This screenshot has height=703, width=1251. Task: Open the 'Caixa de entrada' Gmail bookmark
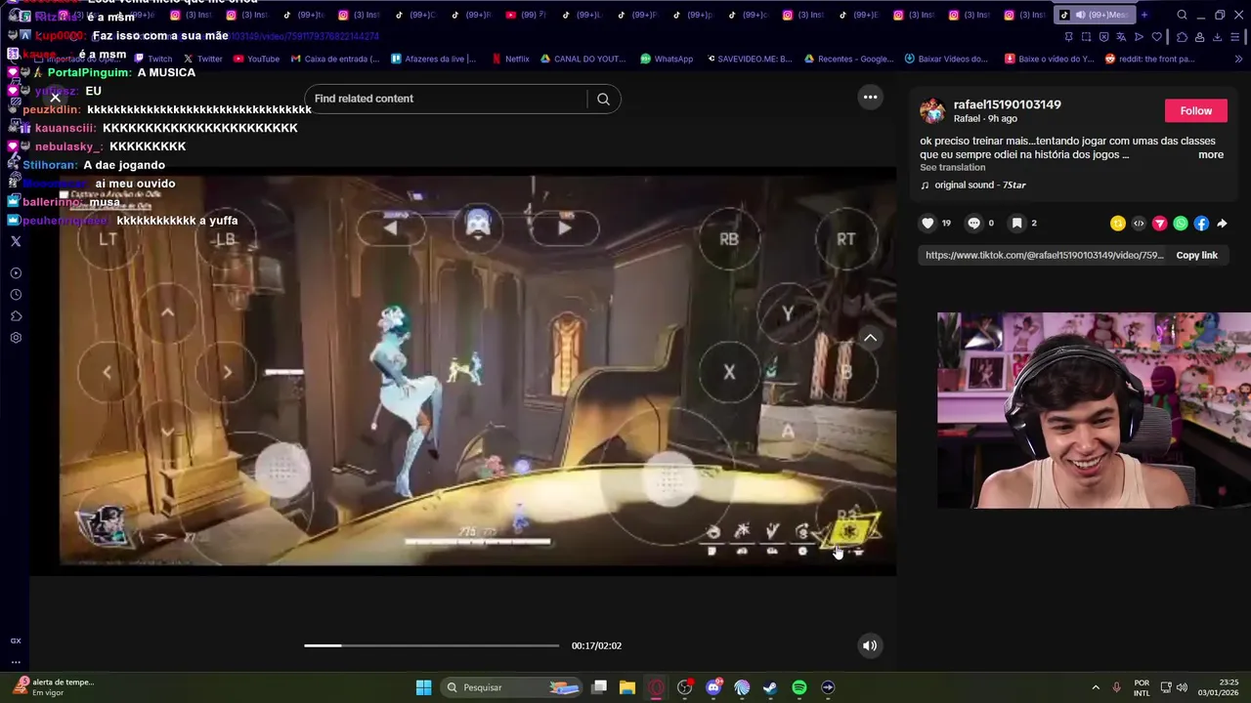(335, 59)
